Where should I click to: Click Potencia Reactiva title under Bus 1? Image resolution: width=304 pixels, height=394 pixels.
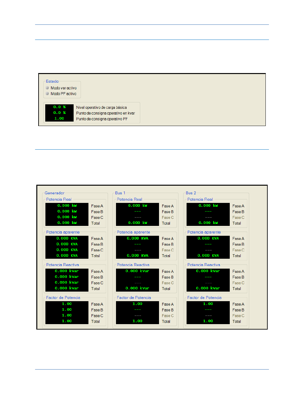pyautogui.click(x=133, y=265)
